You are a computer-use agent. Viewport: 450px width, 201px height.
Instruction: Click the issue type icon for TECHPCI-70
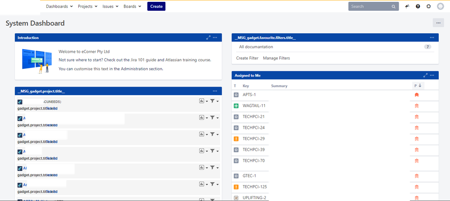tap(236, 161)
